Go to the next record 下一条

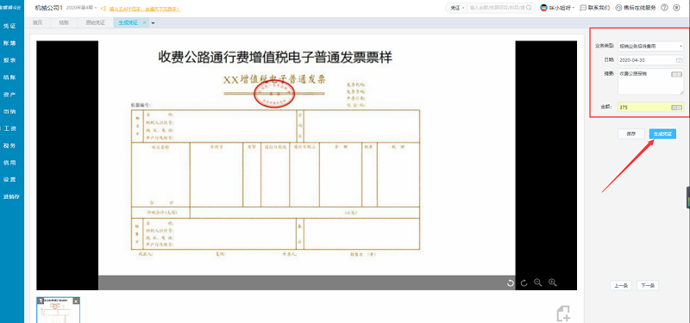(648, 286)
